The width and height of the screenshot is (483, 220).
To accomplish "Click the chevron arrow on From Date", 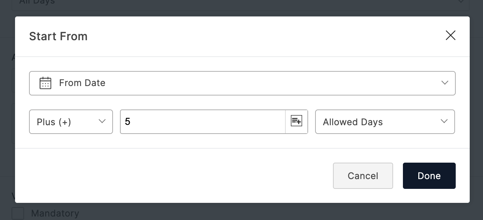I will [445, 83].
